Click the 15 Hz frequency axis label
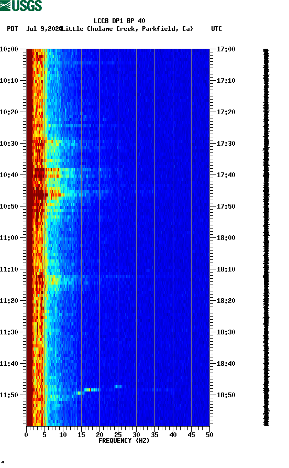The width and height of the screenshot is (289, 468). pyautogui.click(x=81, y=435)
